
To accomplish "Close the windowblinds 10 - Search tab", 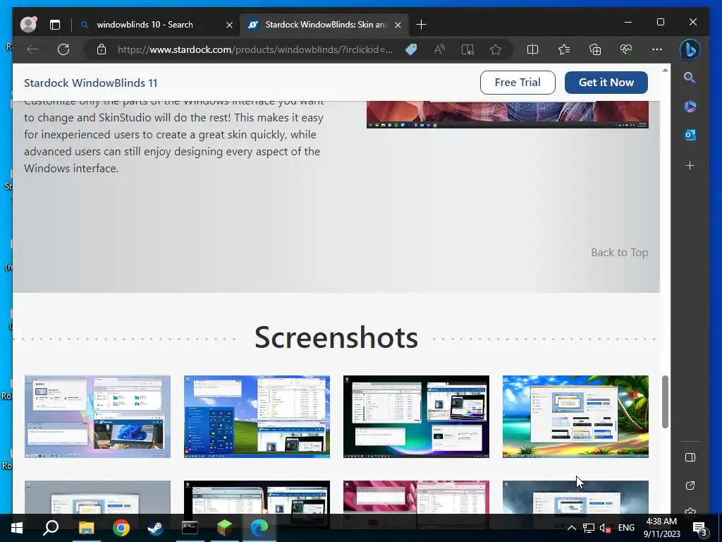I will pos(229,25).
